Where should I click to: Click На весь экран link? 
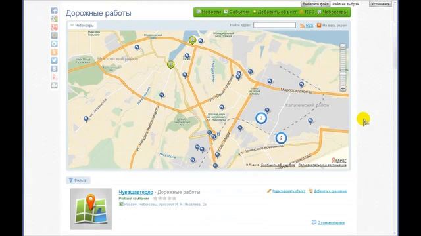pos(335,26)
